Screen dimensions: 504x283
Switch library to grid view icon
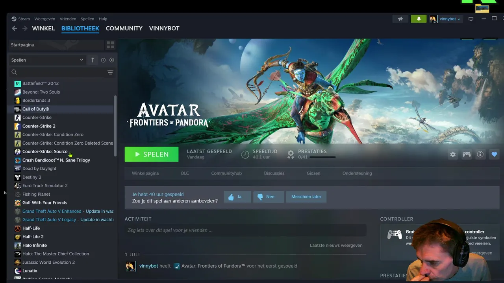pos(110,45)
